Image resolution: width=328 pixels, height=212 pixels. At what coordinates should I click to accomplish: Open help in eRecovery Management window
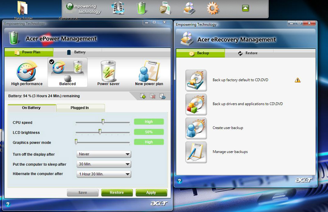tap(179, 181)
